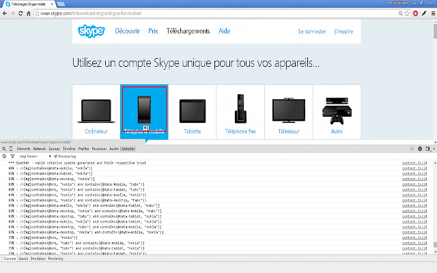Toggle the Preserve log checkbox
Image resolution: width=437 pixels, height=273 pixels.
55,156
